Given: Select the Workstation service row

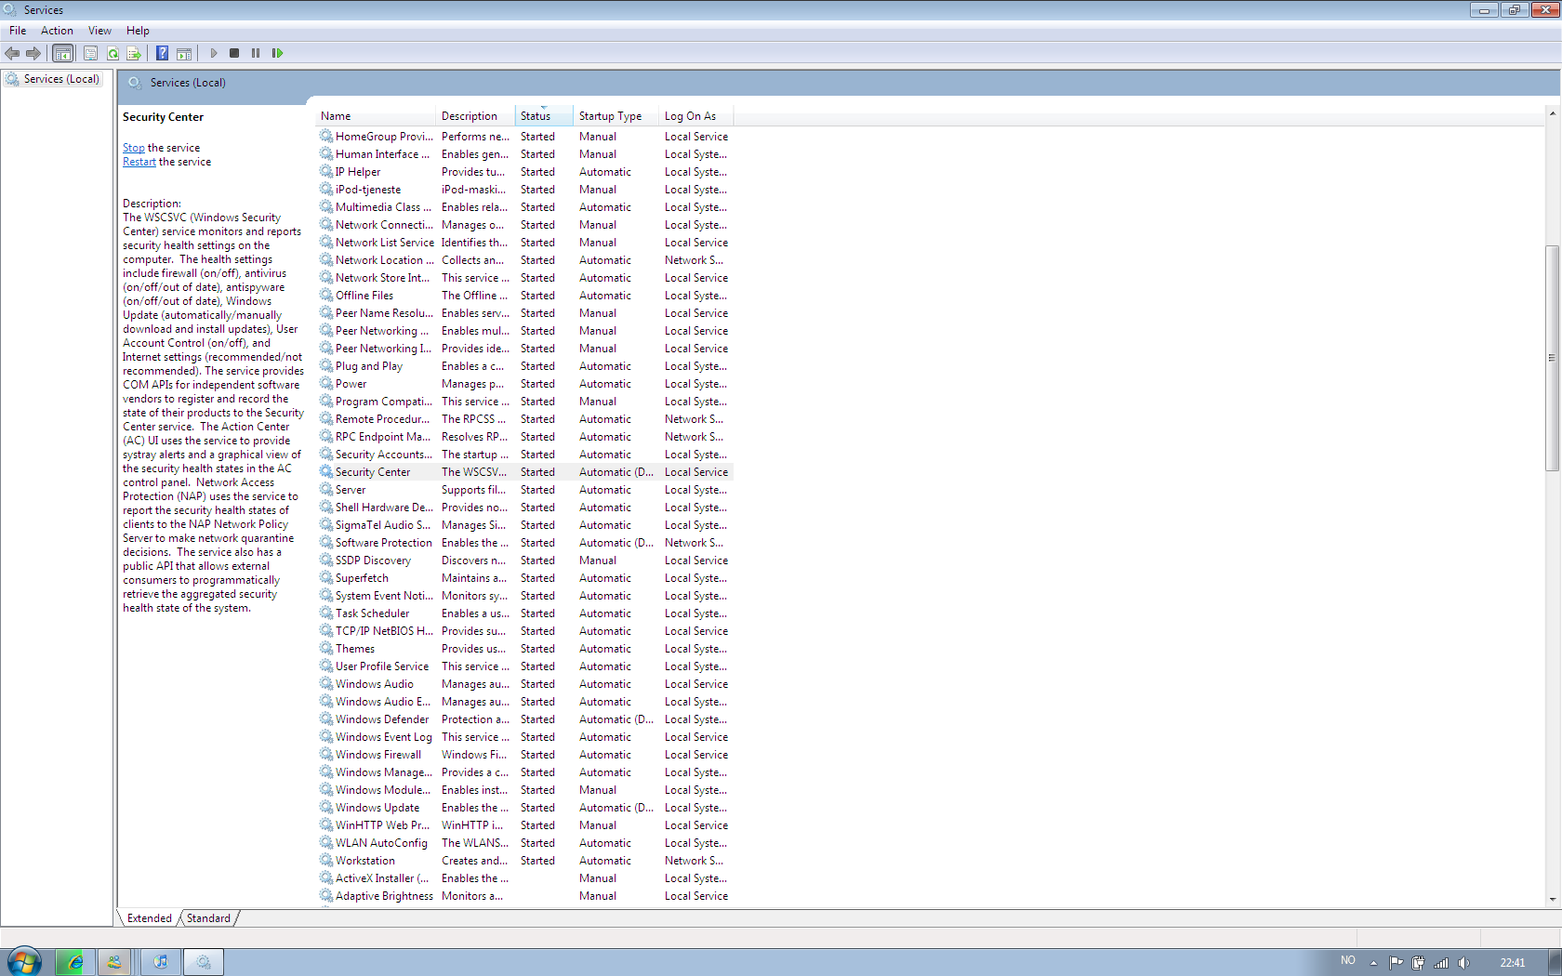Looking at the screenshot, I should pyautogui.click(x=525, y=861).
